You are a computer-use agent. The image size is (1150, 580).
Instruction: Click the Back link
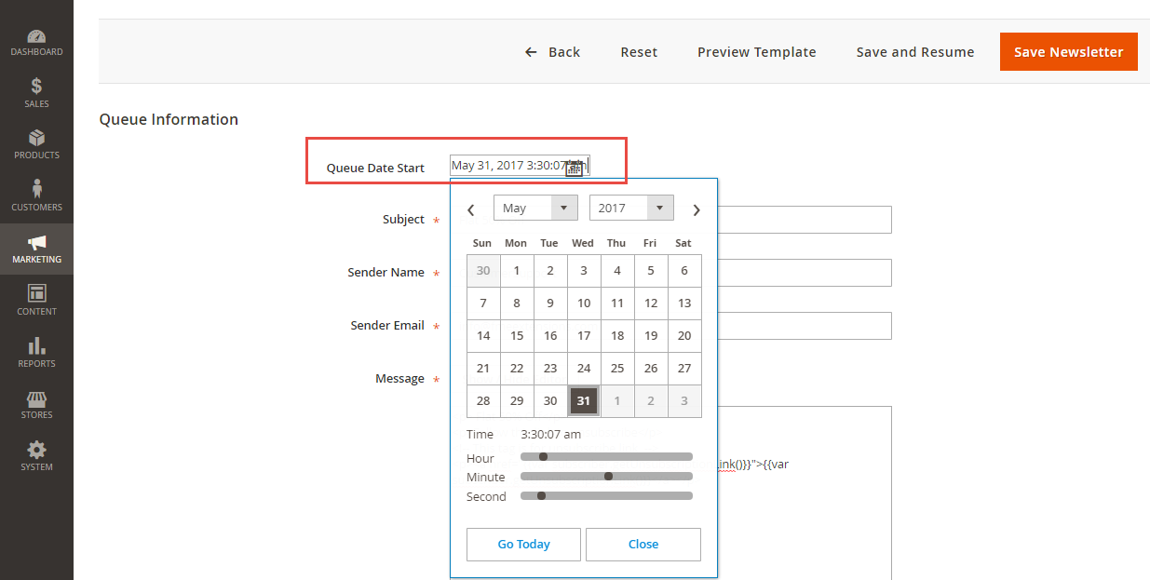[x=552, y=52]
